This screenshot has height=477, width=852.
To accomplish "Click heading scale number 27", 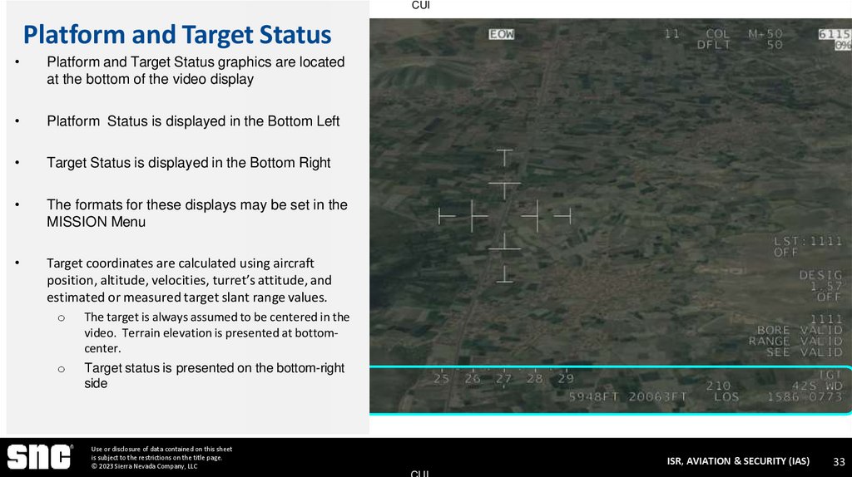I will pos(503,379).
